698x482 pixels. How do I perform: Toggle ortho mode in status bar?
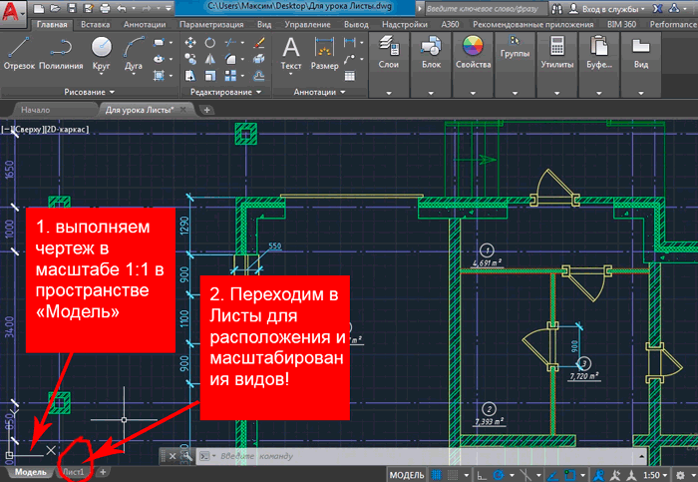tap(482, 475)
